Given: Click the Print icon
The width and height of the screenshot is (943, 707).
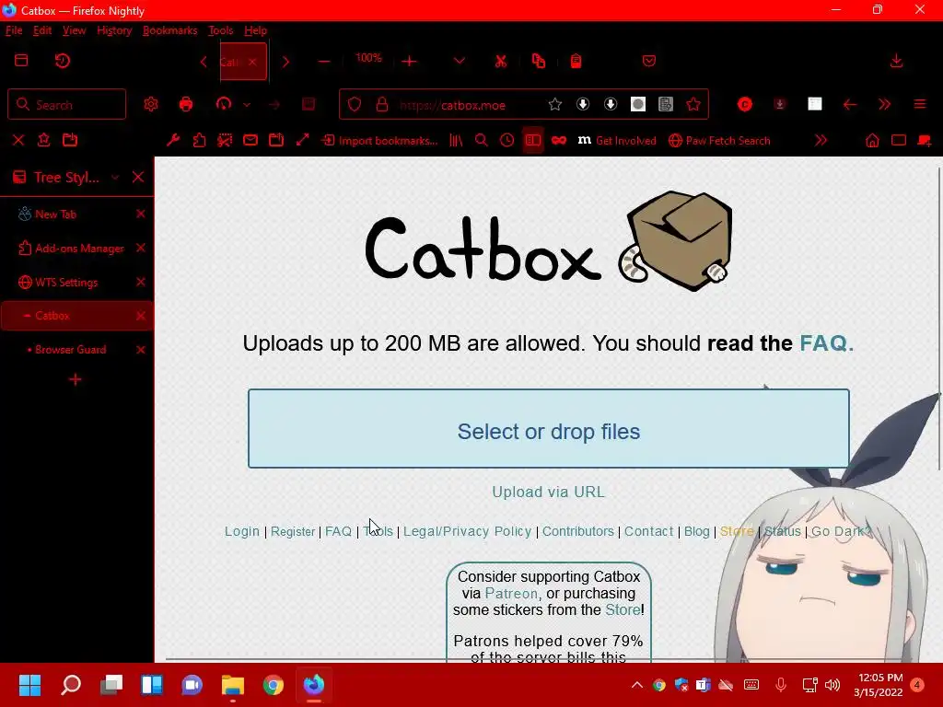Looking at the screenshot, I should [x=186, y=105].
